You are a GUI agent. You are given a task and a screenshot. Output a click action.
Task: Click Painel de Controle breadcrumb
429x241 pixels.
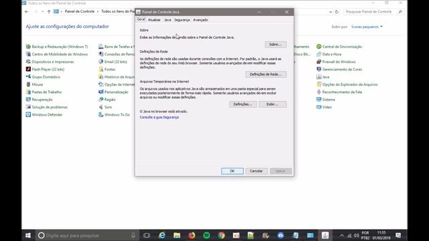click(x=80, y=11)
